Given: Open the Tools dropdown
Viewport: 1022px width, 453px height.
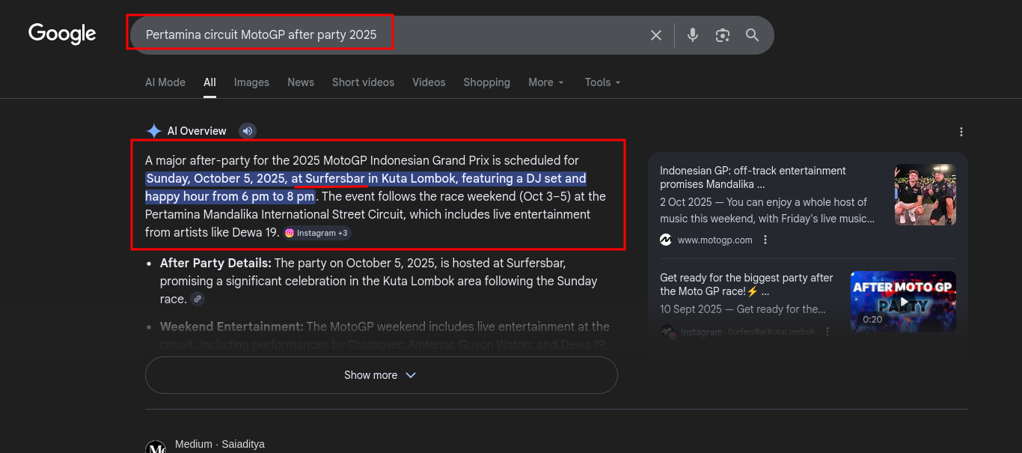Looking at the screenshot, I should click(602, 82).
